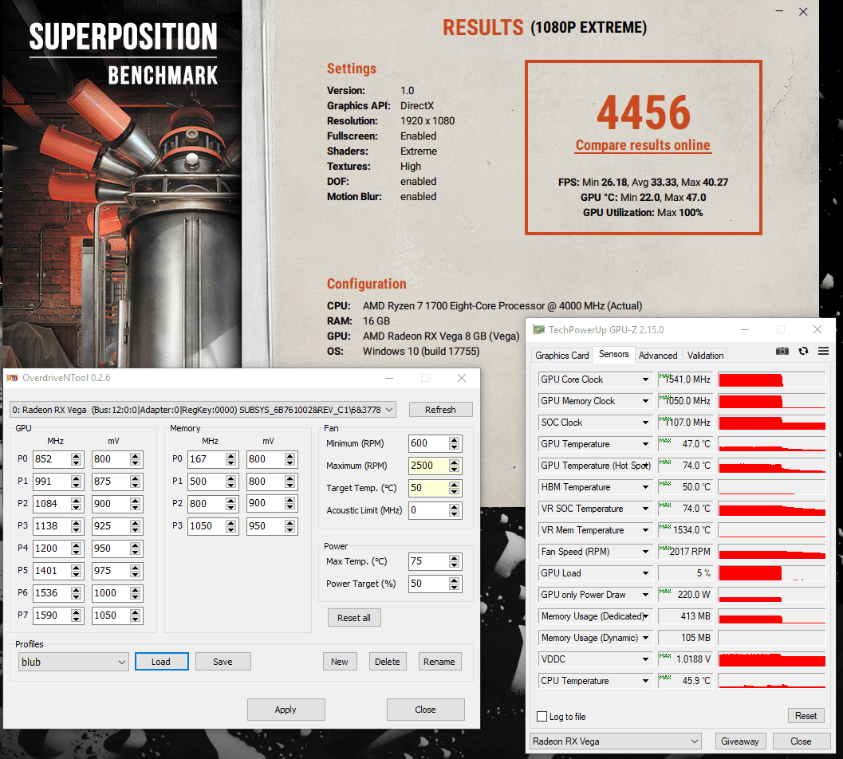Switch to the Graphics Card tab
Viewport: 843px width, 759px height.
pyautogui.click(x=561, y=356)
